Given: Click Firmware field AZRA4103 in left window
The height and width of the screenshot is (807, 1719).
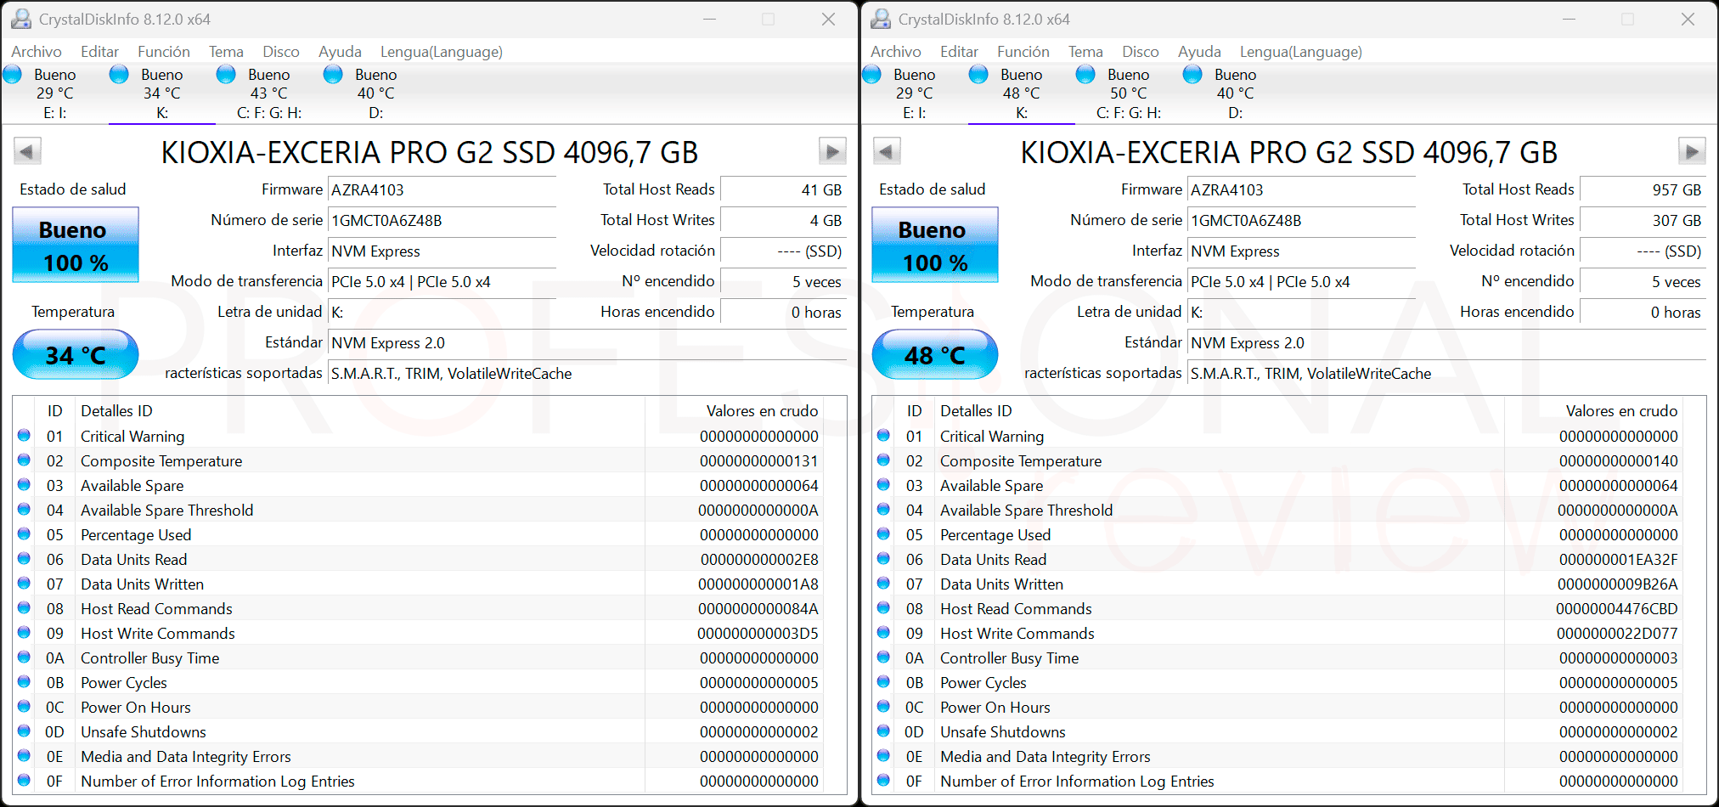Looking at the screenshot, I should pos(442,190).
